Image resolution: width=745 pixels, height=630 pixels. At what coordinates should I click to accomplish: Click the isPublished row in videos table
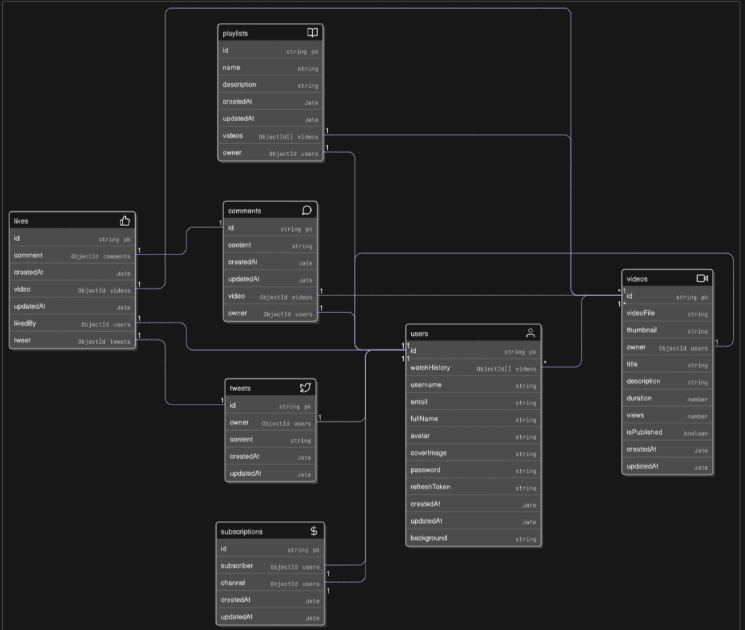667,433
